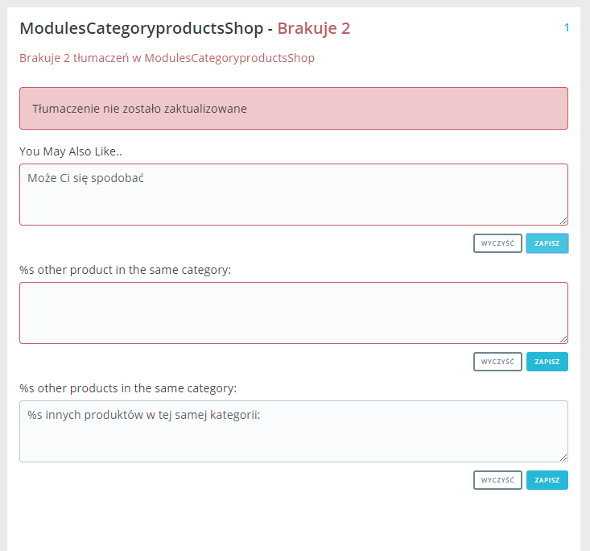This screenshot has height=551, width=590.
Task: Focus the empty "%s other product" translation field
Action: tap(293, 313)
